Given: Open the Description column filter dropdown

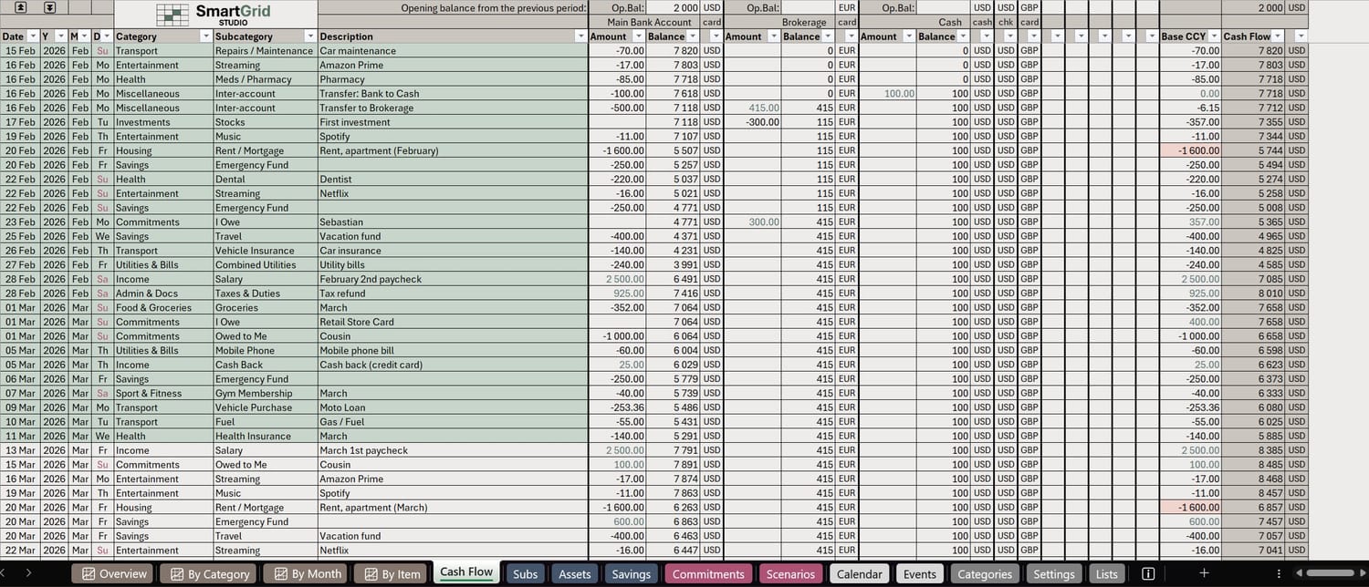Looking at the screenshot, I should pos(580,36).
